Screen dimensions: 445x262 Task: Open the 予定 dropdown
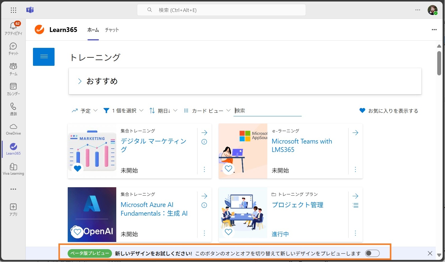click(x=85, y=111)
